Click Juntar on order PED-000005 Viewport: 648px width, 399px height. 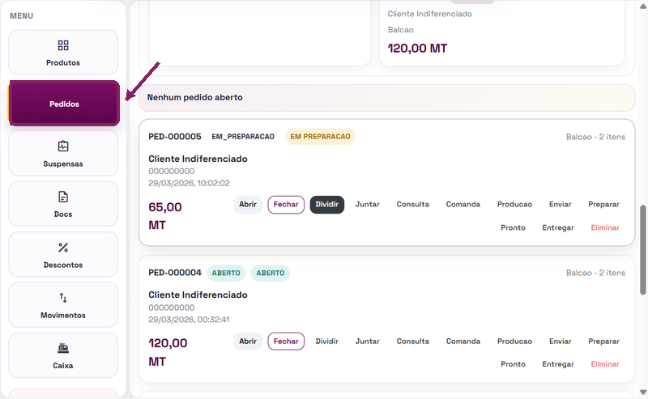click(368, 205)
